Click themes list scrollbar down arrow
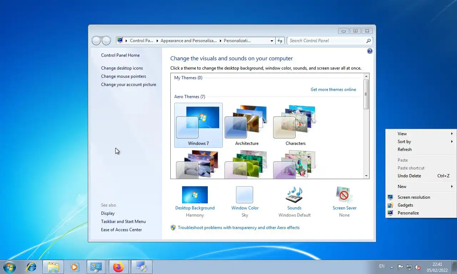The width and height of the screenshot is (457, 274). [366, 176]
